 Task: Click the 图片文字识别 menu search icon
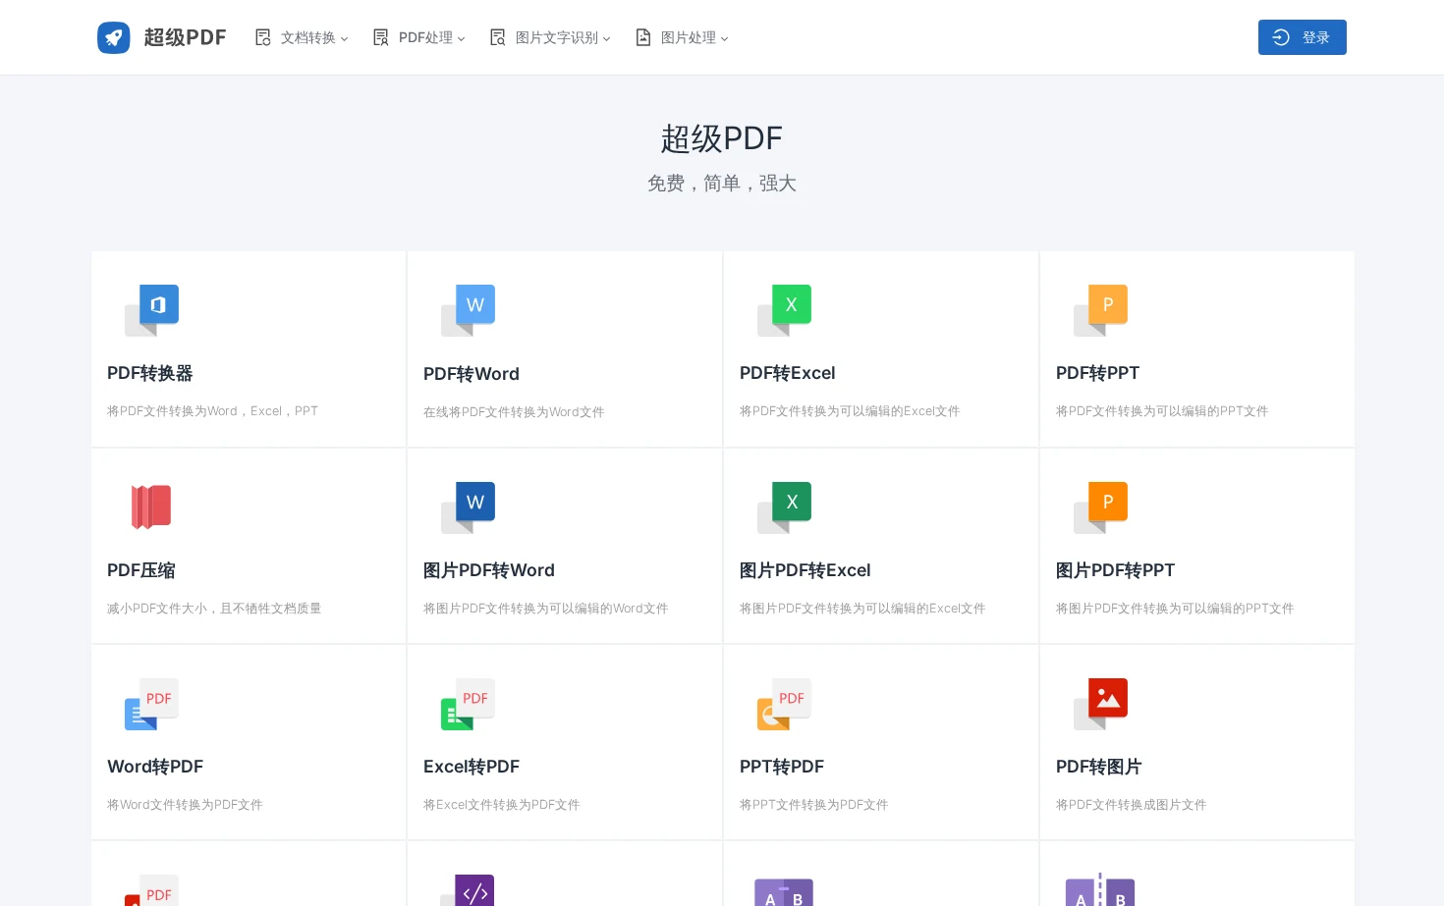(498, 37)
